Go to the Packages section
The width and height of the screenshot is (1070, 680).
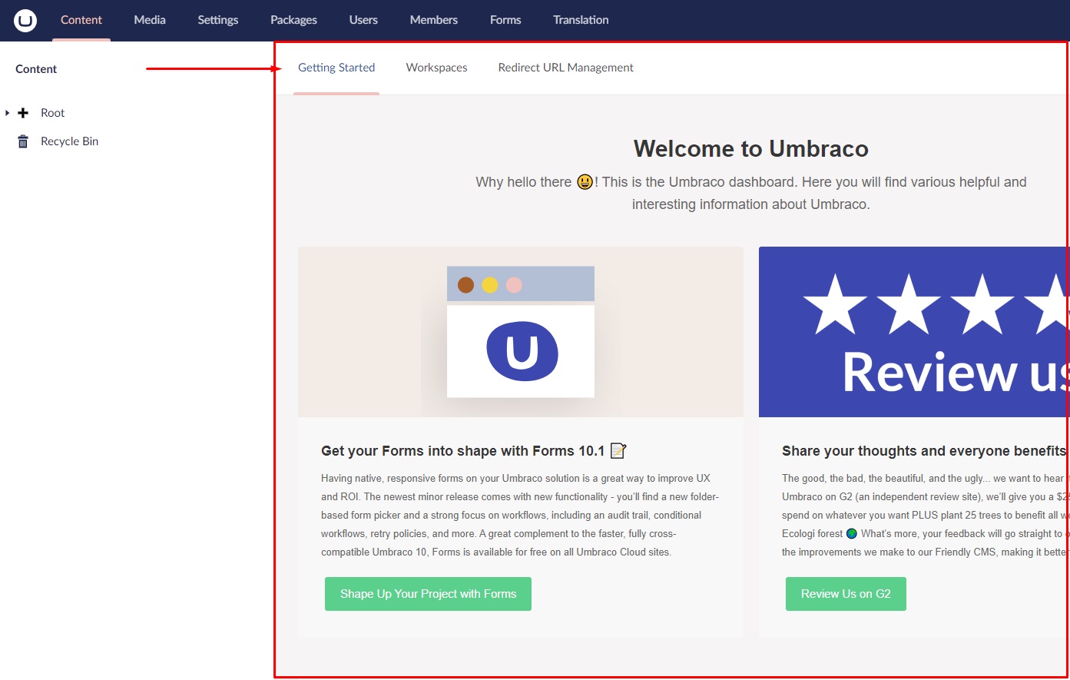293,20
